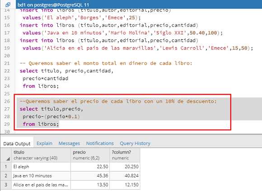The height and width of the screenshot is (191, 262).
Task: Click 'from libros;' on line 24
Action: tap(41, 86)
